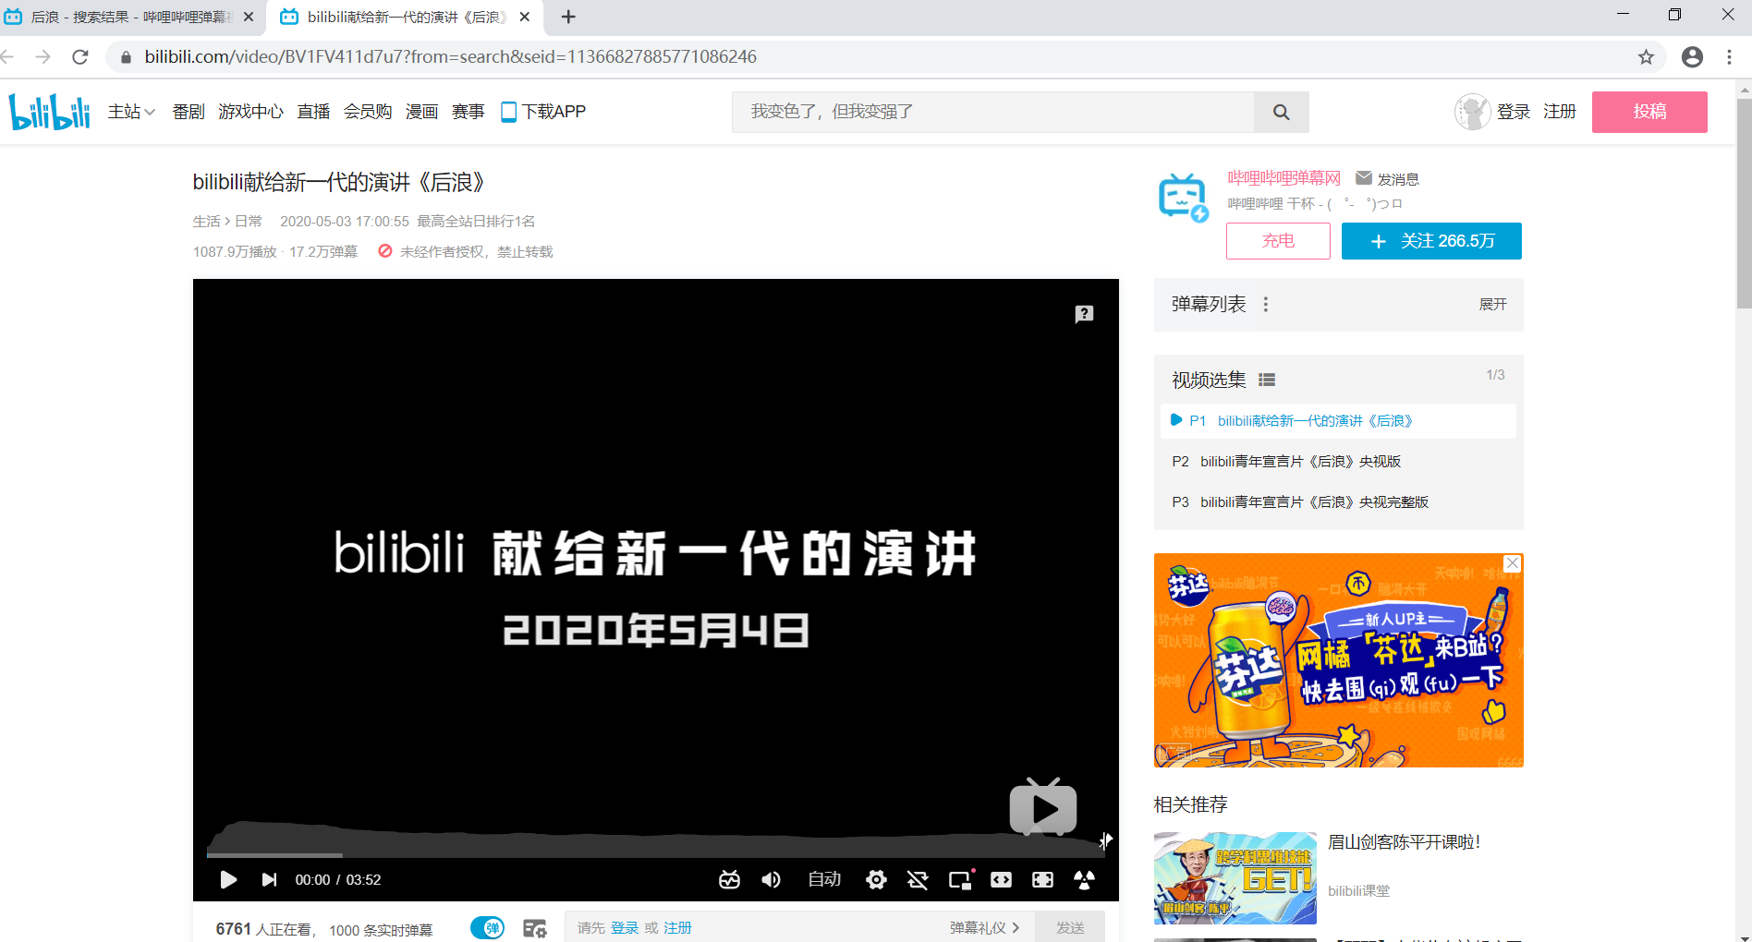Open 会员购 navigation item
Screen dimensions: 1752x942
(x=368, y=112)
